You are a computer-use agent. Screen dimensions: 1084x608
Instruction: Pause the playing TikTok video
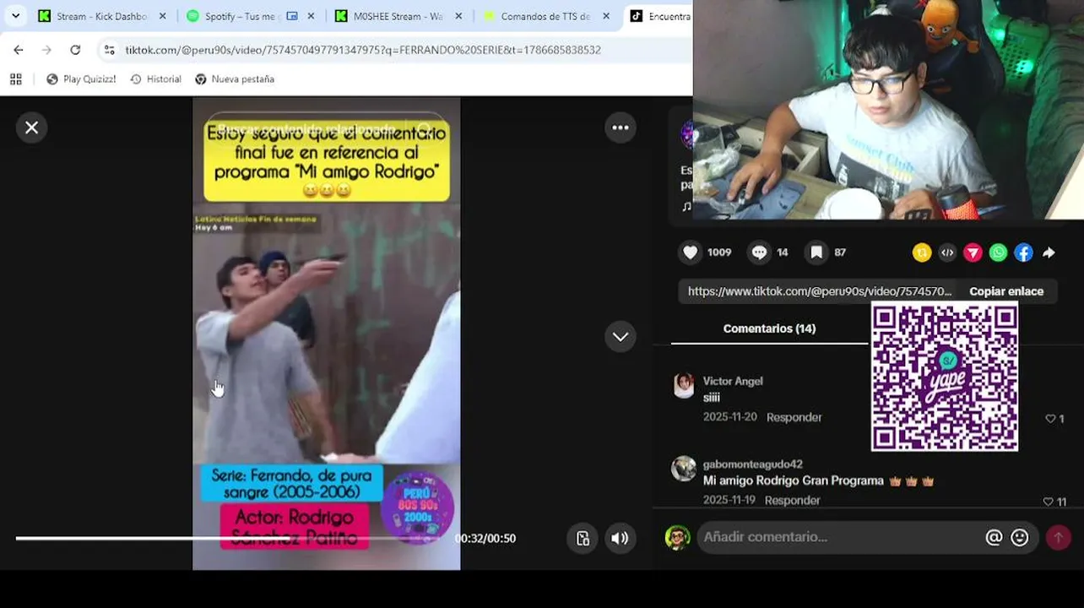326,334
